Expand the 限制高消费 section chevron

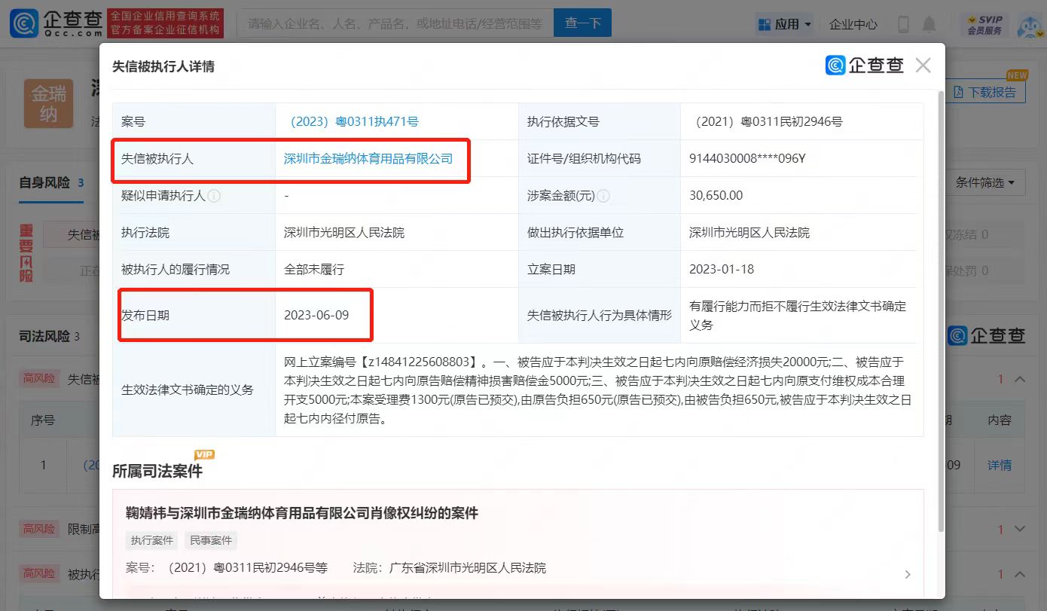pyautogui.click(x=1021, y=530)
